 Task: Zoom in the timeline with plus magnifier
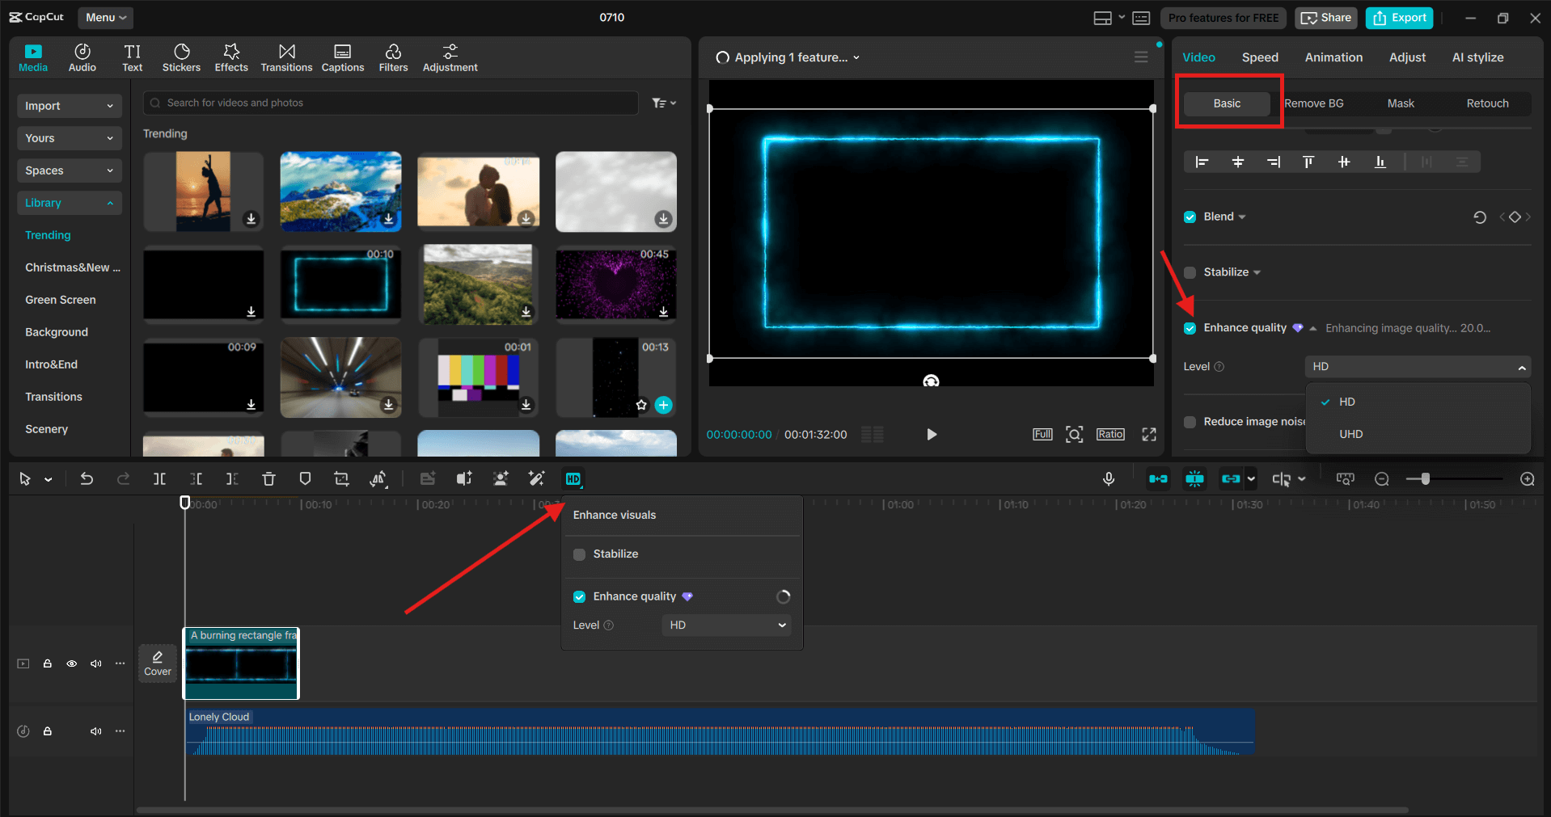pyautogui.click(x=1528, y=479)
